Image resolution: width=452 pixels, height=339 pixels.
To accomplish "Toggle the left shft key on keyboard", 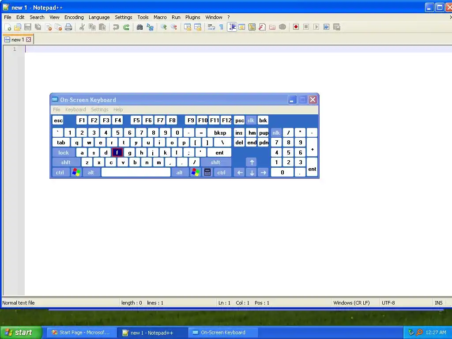I will (66, 162).
